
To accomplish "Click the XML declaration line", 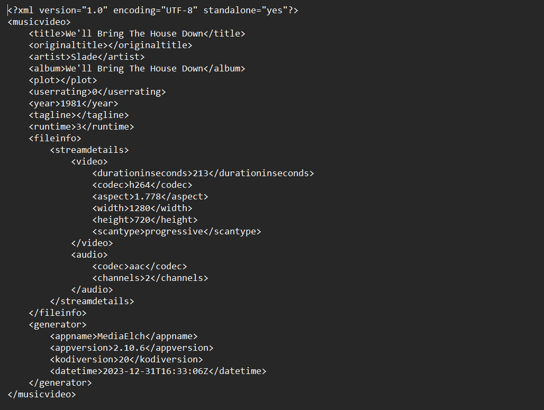I will coord(152,11).
